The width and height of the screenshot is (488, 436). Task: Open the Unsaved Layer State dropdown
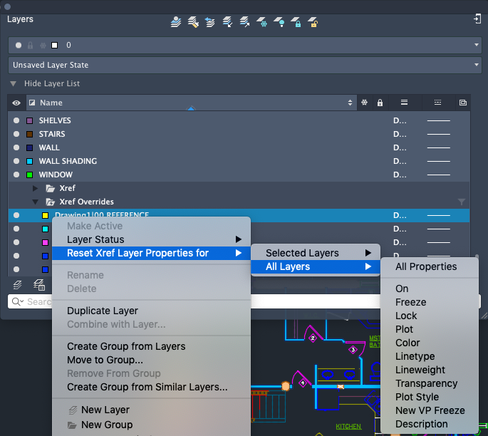tap(245, 65)
